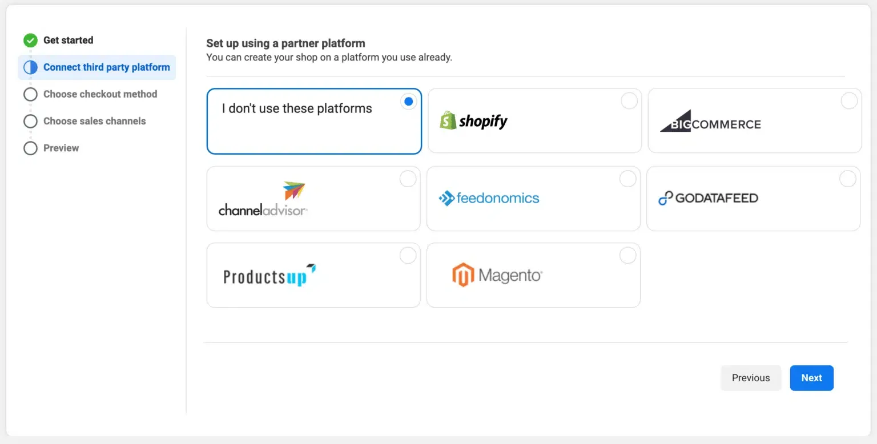Select the Magento radio button
877x444 pixels.
click(x=627, y=255)
